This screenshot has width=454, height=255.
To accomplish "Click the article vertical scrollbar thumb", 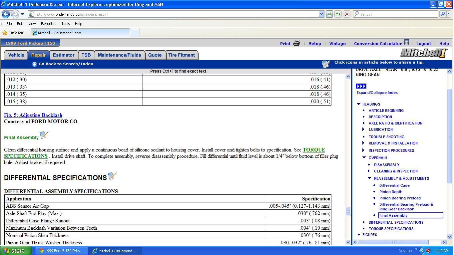I will 348,211.
